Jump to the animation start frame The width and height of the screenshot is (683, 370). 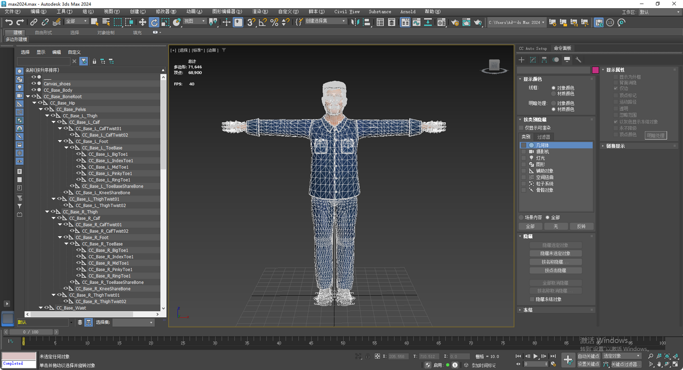pyautogui.click(x=518, y=356)
